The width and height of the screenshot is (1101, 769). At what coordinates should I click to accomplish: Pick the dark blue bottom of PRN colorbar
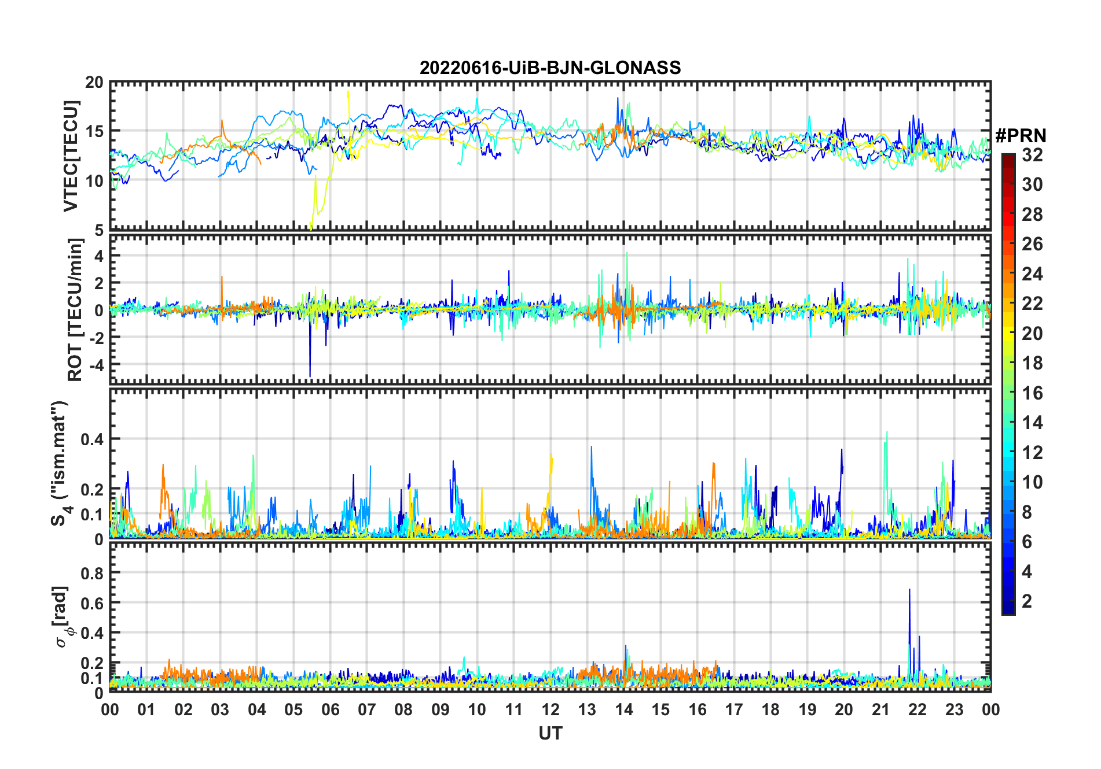click(1008, 610)
